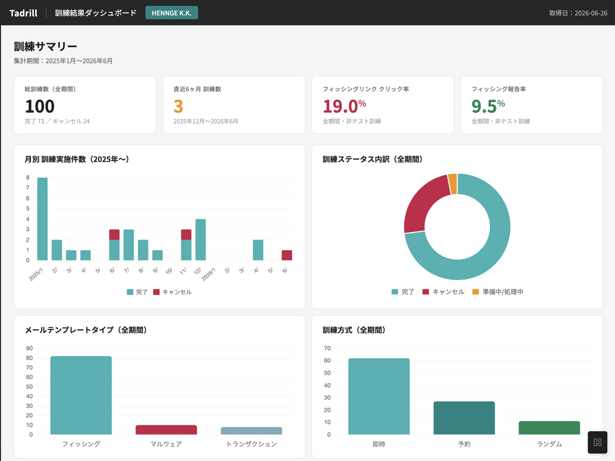Image resolution: width=615 pixels, height=461 pixels.
Task: Click the 2026 4/ bar in monthly chart
Action: (258, 250)
